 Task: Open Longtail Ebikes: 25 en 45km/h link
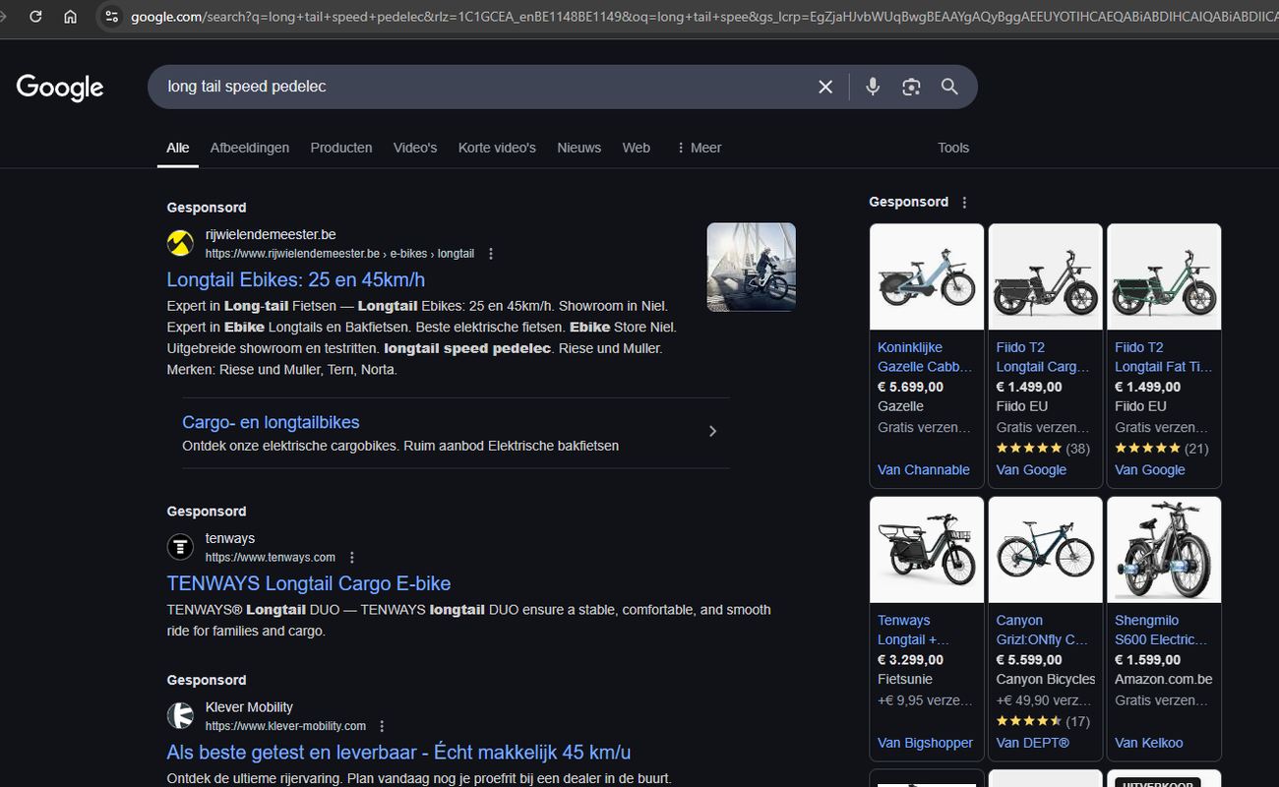[x=296, y=279]
